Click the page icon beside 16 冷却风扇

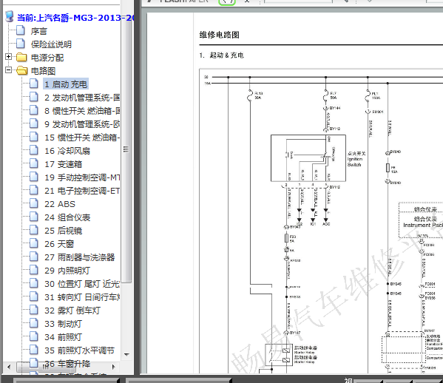click(x=34, y=150)
